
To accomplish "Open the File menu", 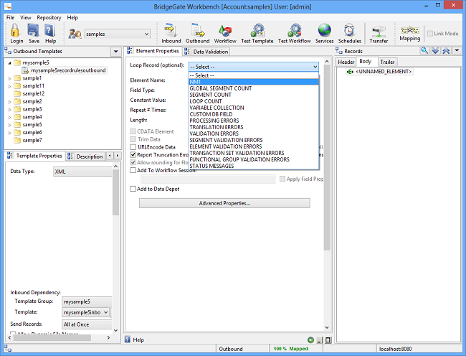I will click(x=11, y=17).
